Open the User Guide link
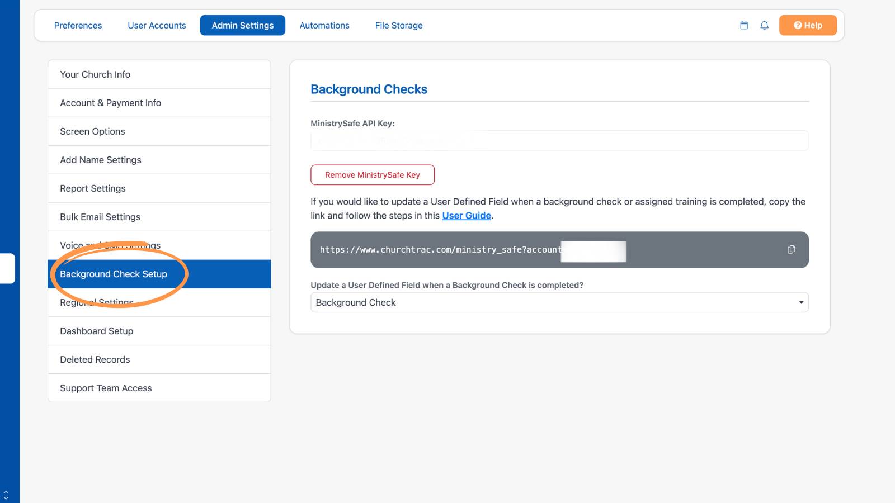Screen dimensions: 895x503 click(x=467, y=216)
